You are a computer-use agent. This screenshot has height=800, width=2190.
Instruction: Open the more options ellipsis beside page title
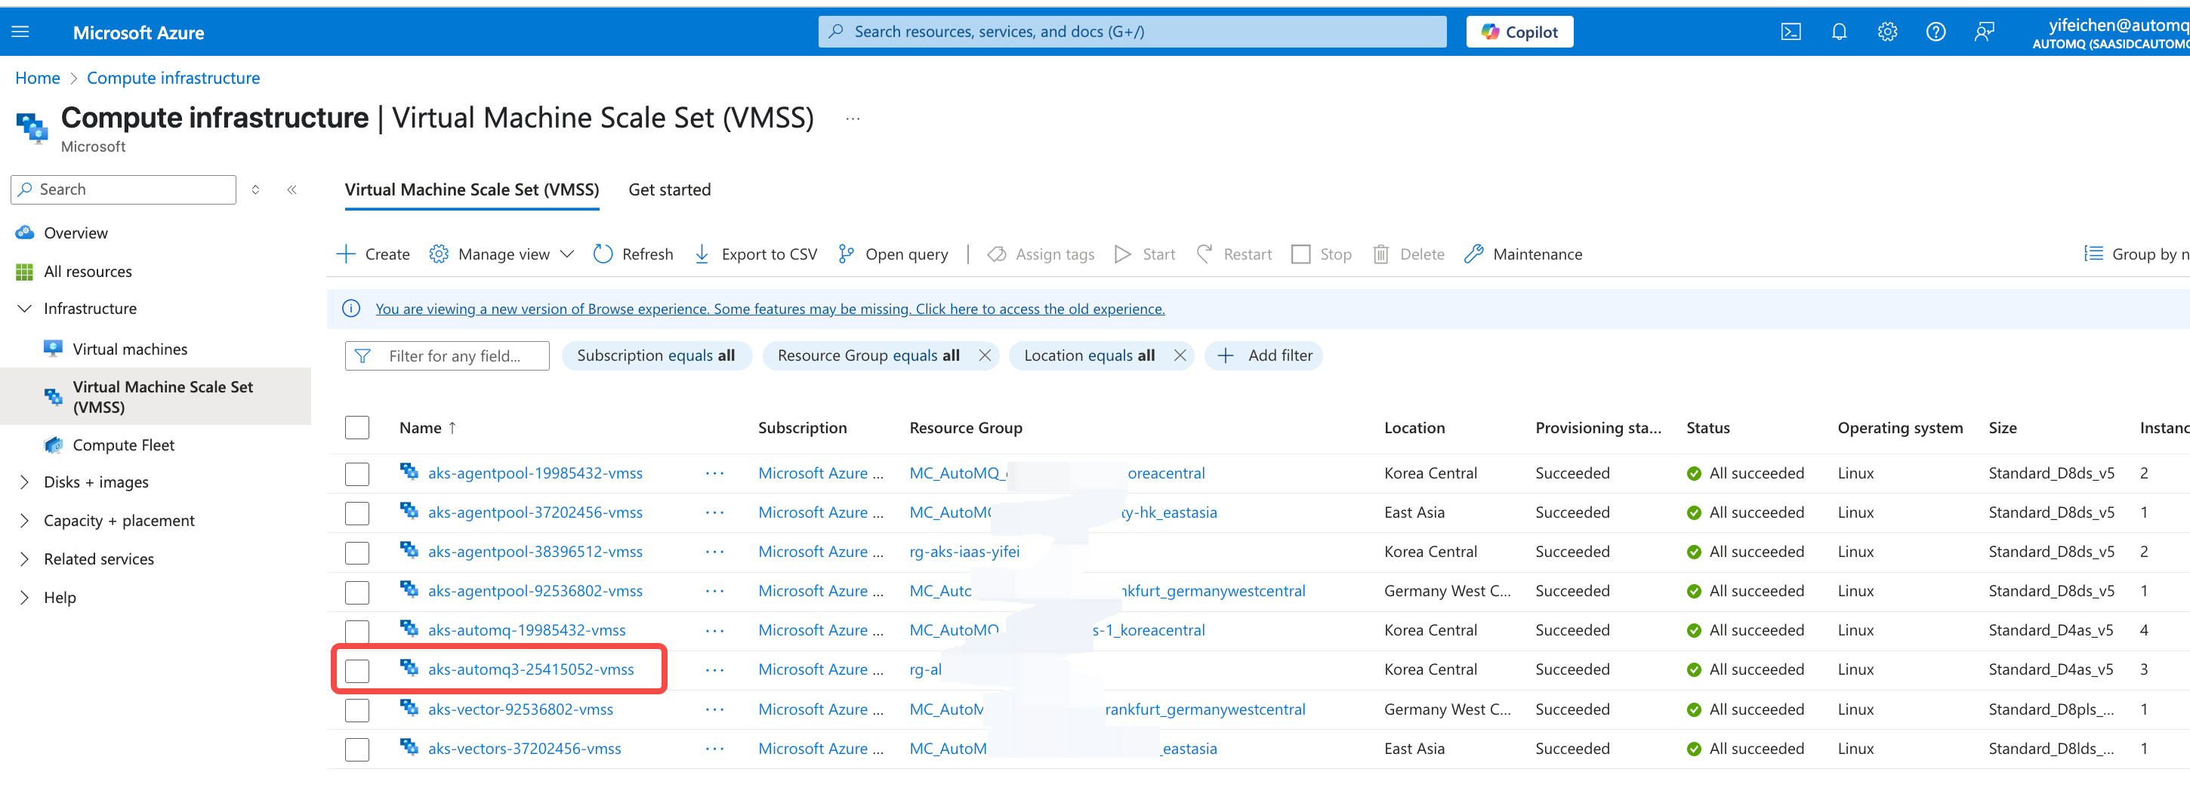[853, 119]
